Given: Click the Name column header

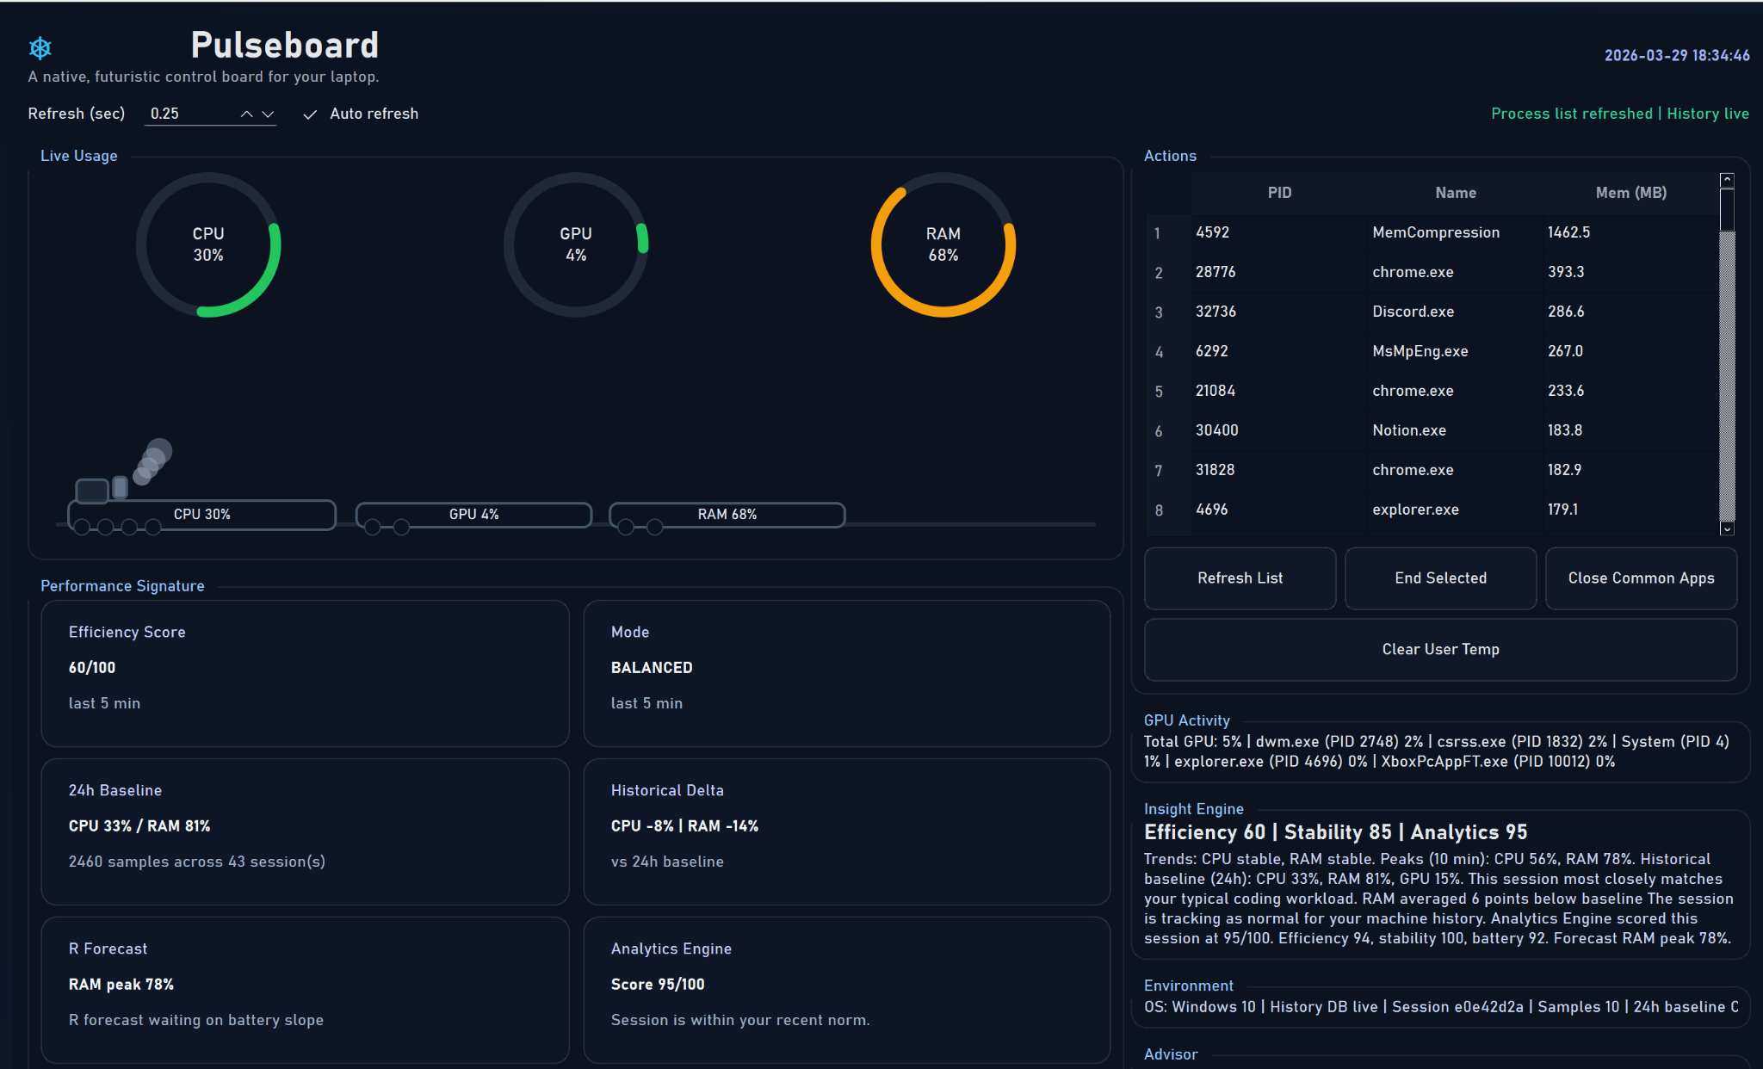Looking at the screenshot, I should pyautogui.click(x=1455, y=193).
